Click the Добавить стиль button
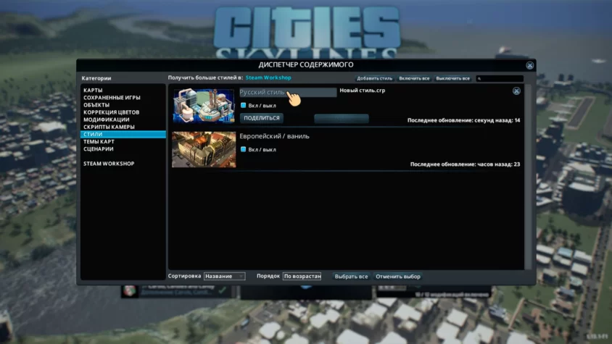This screenshot has height=344, width=612. coord(374,78)
